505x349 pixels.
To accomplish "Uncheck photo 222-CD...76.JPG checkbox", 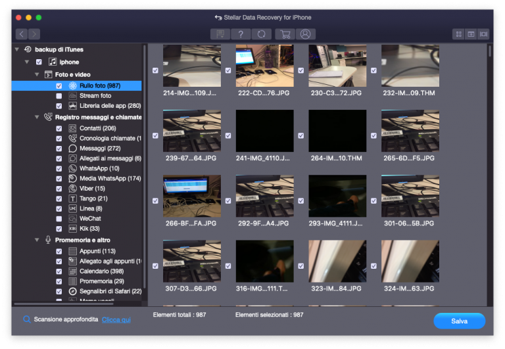I will click(x=228, y=70).
